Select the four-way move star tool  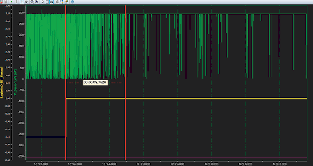pos(26,2)
